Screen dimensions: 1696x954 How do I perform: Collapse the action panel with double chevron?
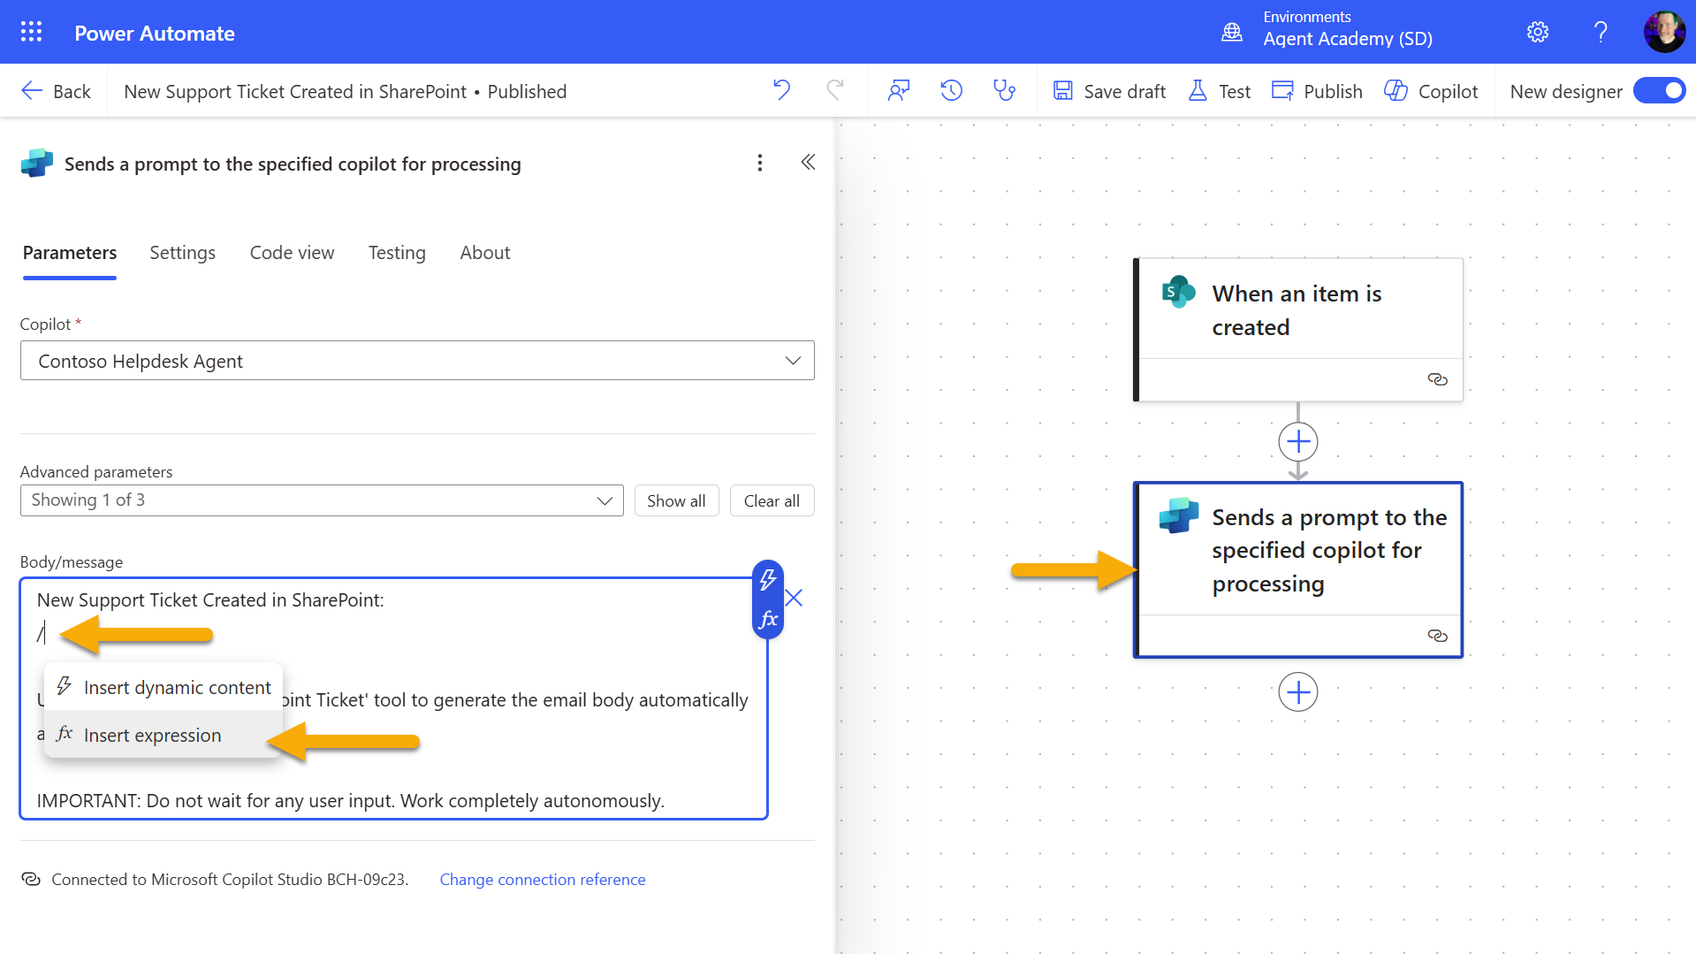[x=808, y=163]
